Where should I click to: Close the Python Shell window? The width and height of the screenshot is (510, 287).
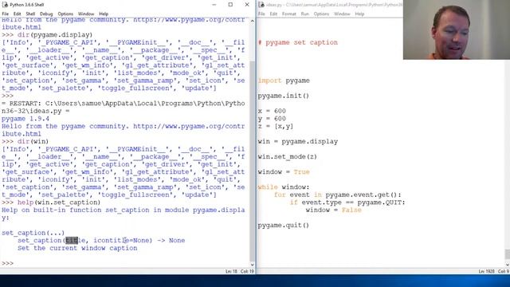click(247, 5)
